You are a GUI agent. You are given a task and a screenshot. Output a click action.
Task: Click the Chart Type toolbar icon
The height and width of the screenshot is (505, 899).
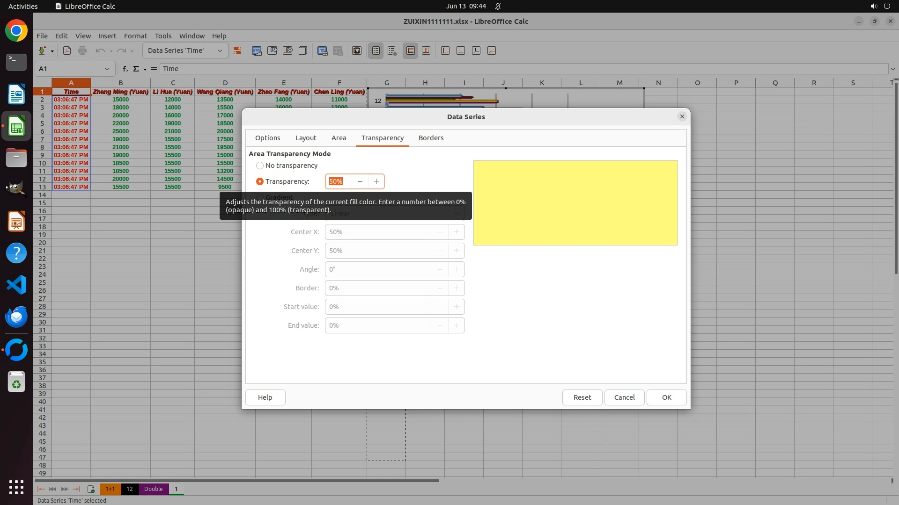pyautogui.click(x=257, y=50)
